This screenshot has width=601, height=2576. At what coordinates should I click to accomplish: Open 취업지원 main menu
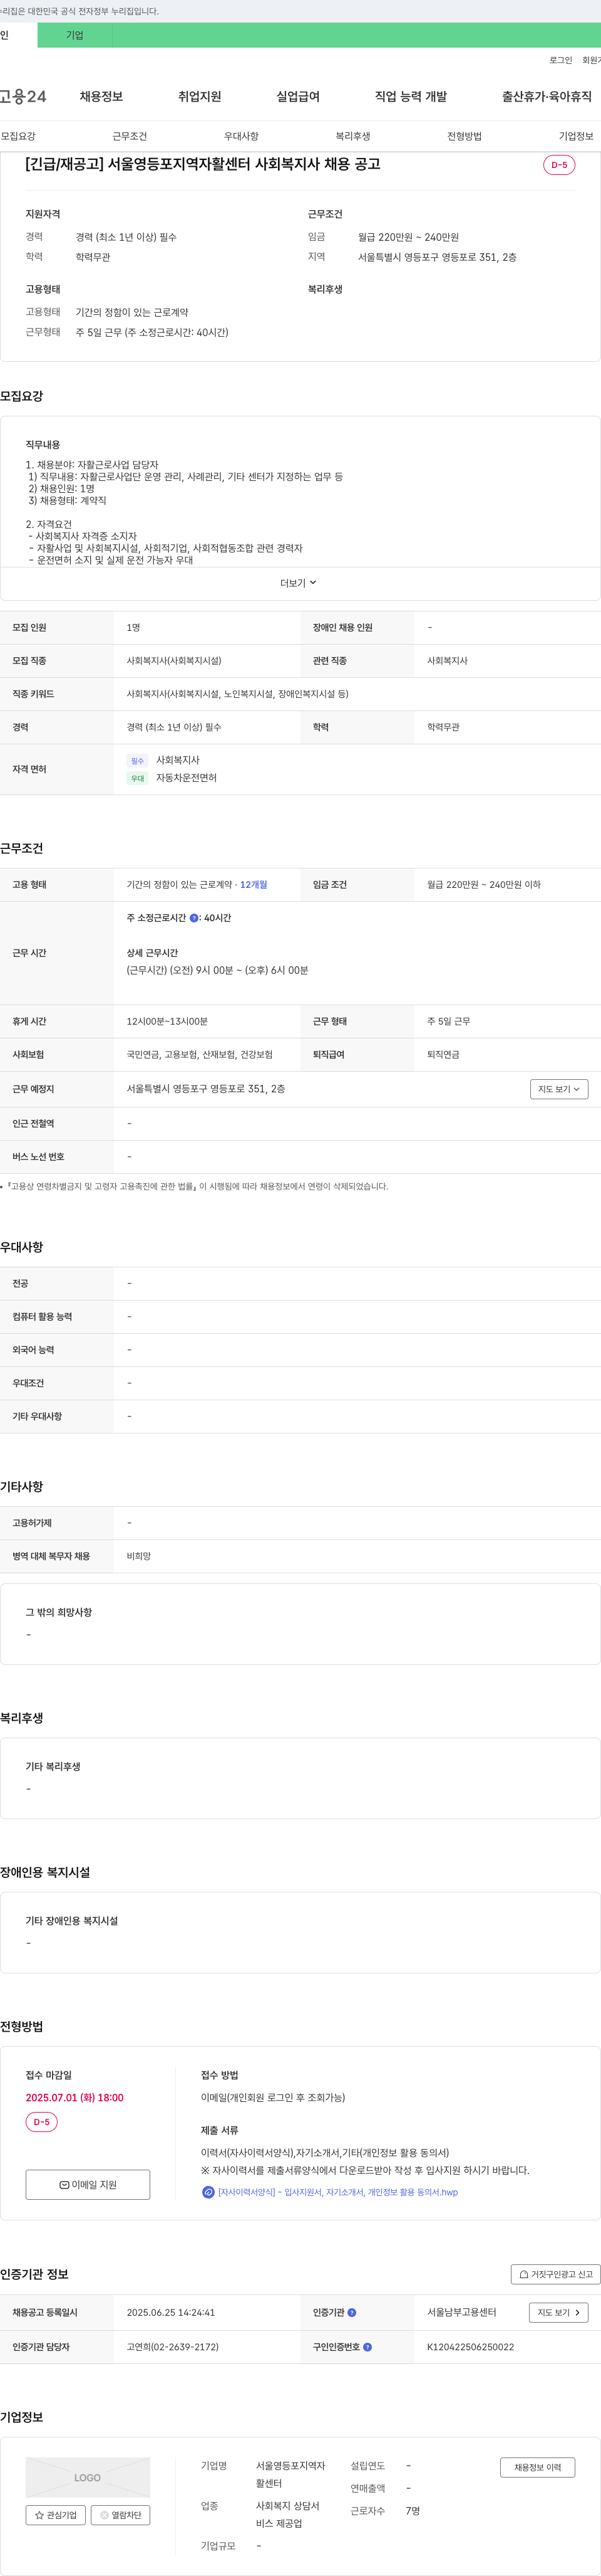tap(200, 96)
